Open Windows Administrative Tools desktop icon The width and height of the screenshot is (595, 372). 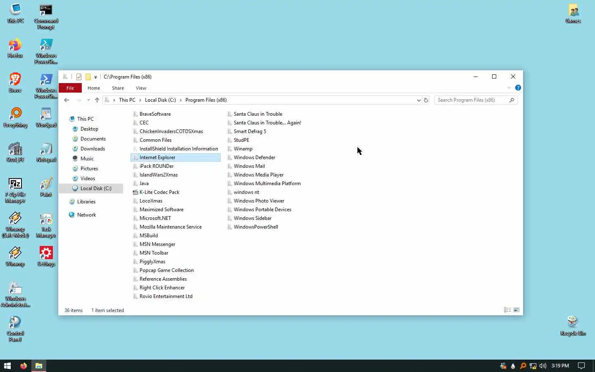tap(15, 294)
